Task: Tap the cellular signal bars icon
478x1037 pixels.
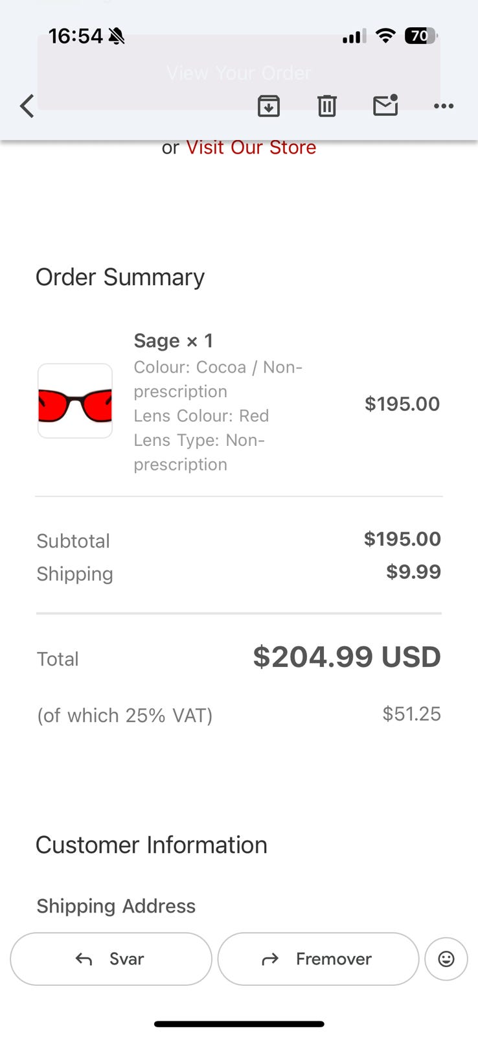Action: (x=354, y=37)
